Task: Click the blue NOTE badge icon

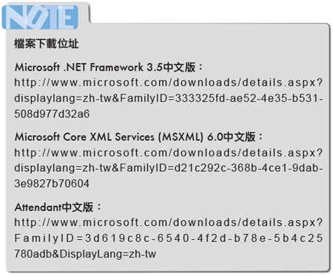Action: pos(40,17)
